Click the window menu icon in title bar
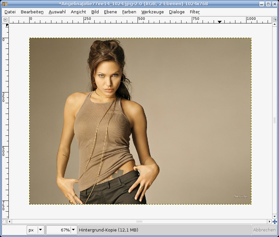 click(x=5, y=4)
